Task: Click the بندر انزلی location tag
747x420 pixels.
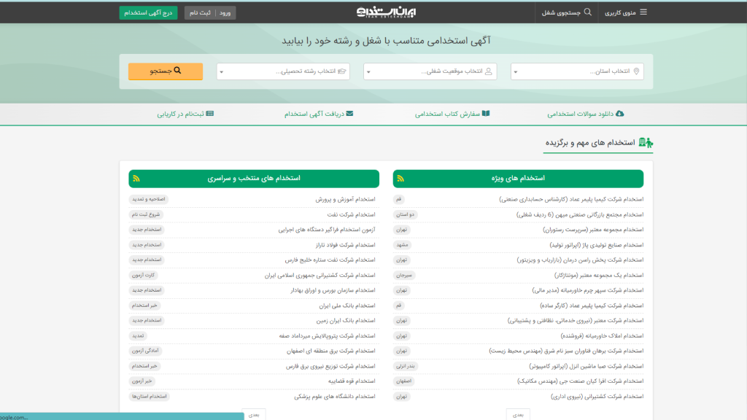Action: click(x=406, y=366)
